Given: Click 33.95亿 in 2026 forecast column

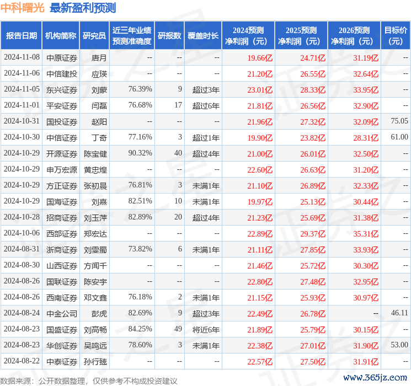Looking at the screenshot, I should [x=366, y=90].
